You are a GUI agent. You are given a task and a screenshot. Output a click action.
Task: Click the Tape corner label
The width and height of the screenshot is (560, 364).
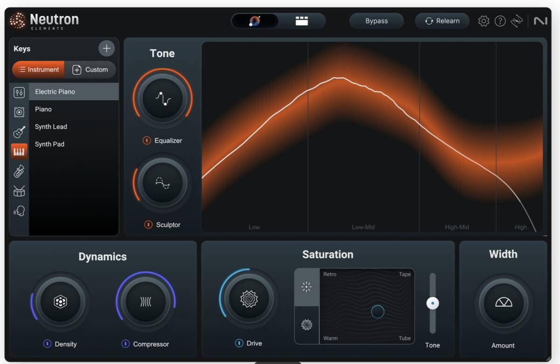405,274
